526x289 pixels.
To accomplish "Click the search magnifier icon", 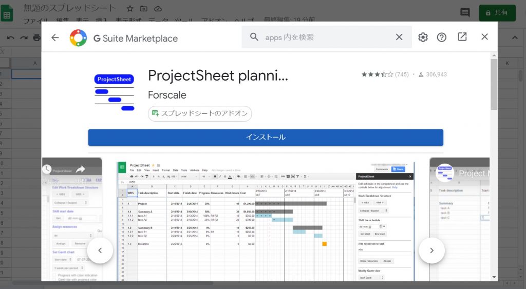I will coord(254,37).
